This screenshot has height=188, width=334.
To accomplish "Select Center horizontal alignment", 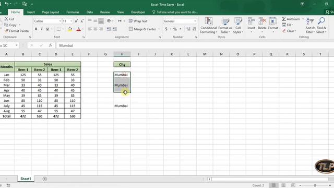I will click(x=96, y=29).
